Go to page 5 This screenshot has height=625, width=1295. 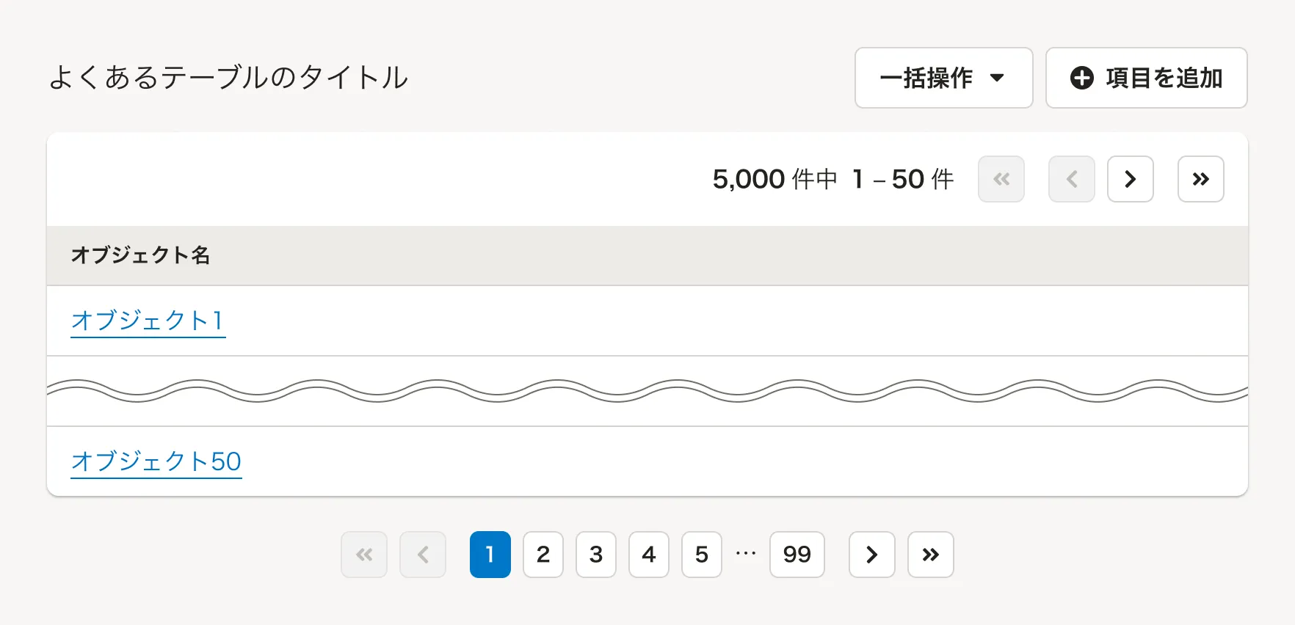click(701, 555)
